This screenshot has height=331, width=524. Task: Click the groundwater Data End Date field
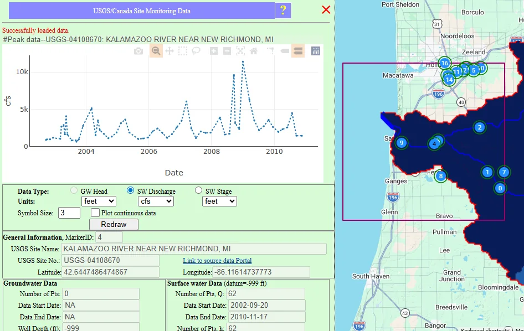click(x=101, y=317)
